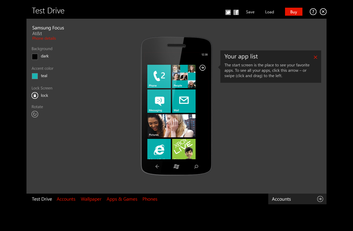Screen dimensions: 353x231
Task: Click the red Buy button
Action: pyautogui.click(x=294, y=12)
